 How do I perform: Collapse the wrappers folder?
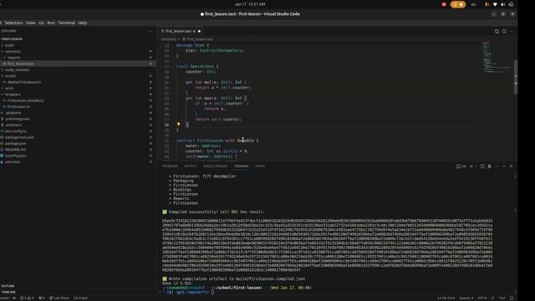click(x=13, y=94)
